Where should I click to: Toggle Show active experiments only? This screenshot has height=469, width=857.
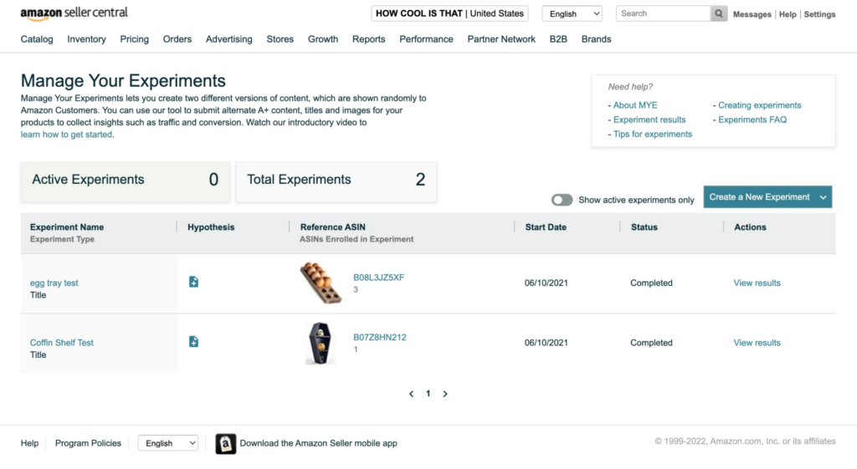[x=562, y=200]
